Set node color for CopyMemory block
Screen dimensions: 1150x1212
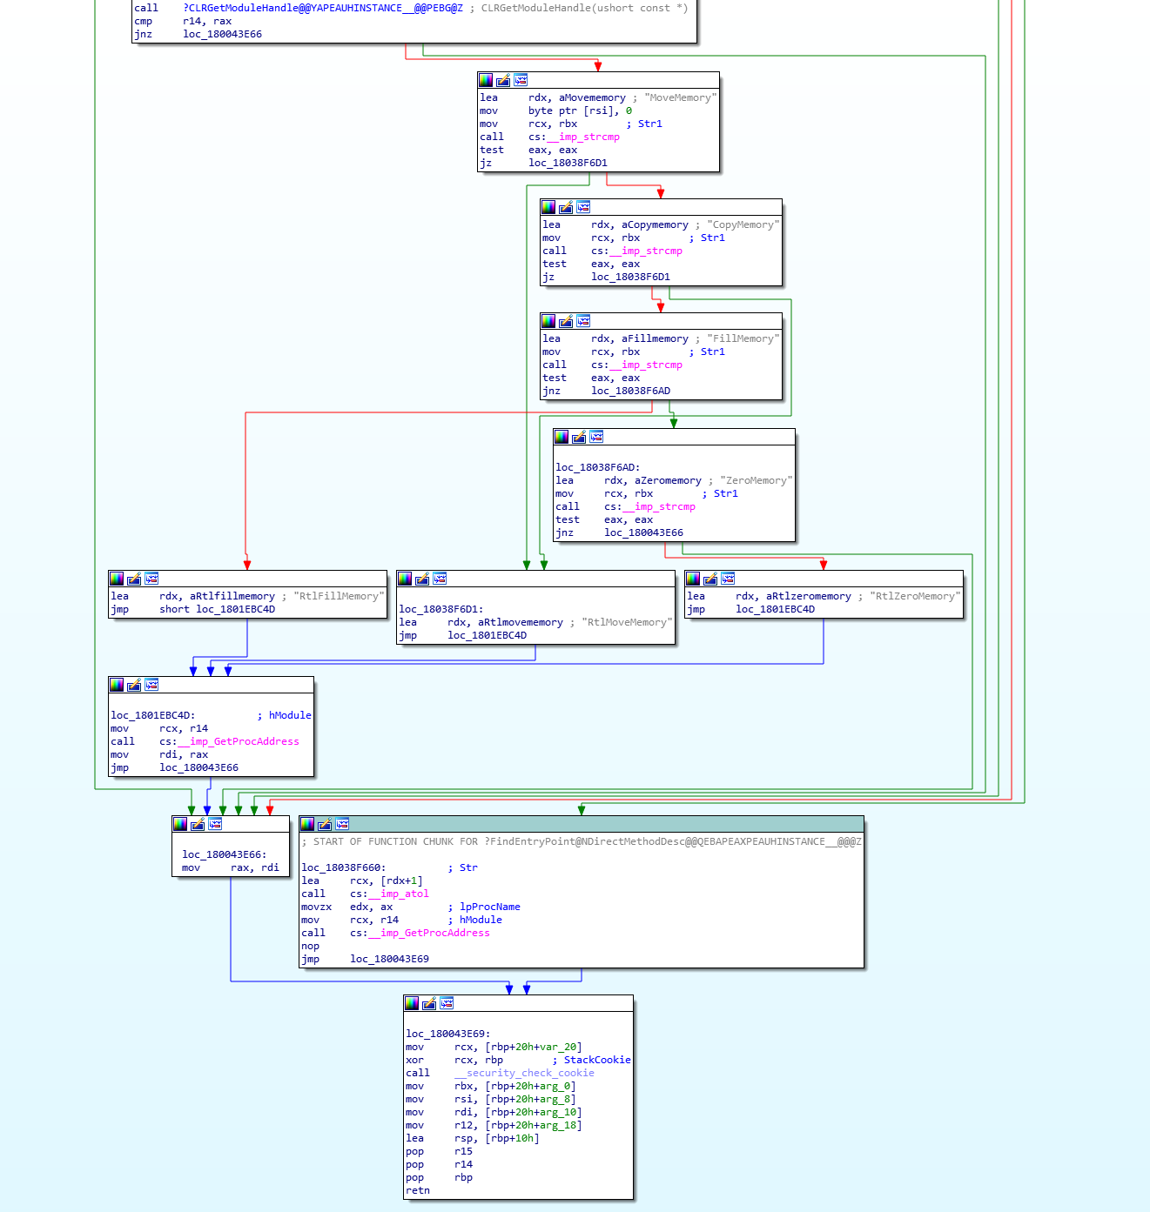[x=548, y=207]
